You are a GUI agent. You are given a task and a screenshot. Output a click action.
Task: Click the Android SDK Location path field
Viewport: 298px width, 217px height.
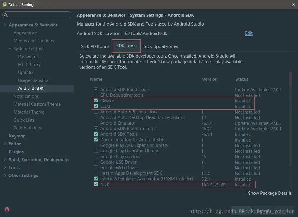click(x=183, y=33)
